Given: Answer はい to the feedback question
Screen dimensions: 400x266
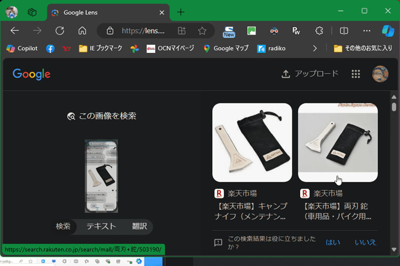Looking at the screenshot, I should [x=333, y=242].
